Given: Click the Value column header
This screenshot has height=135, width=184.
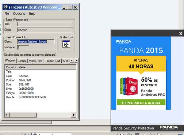Looking at the screenshot, I should [x=47, y=67].
